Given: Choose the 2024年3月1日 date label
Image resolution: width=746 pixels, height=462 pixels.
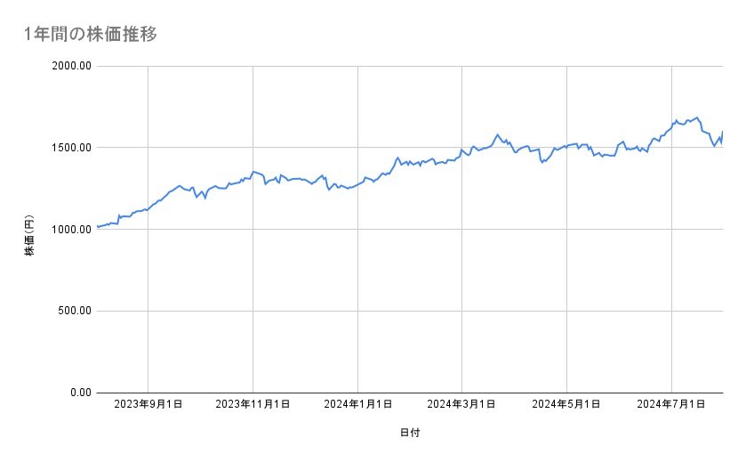Looking at the screenshot, I should coord(462,404).
